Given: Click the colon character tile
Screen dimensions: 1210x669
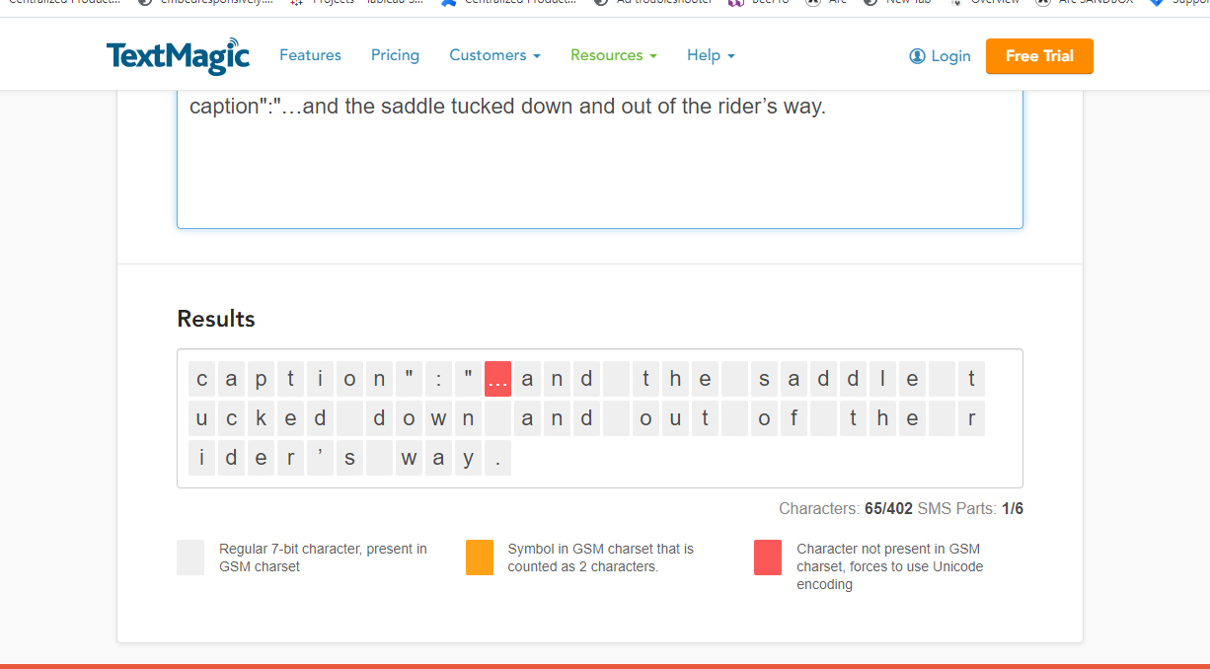Looking at the screenshot, I should pyautogui.click(x=439, y=379).
